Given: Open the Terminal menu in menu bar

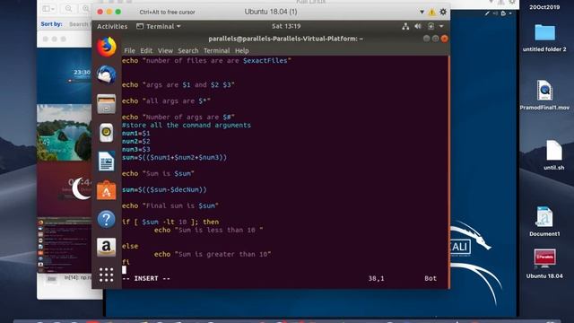Looking at the screenshot, I should [x=217, y=51].
